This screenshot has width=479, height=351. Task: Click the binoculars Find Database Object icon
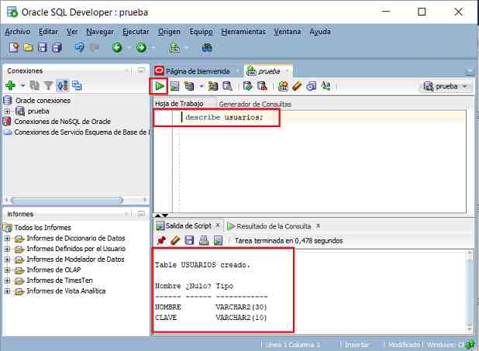click(206, 47)
